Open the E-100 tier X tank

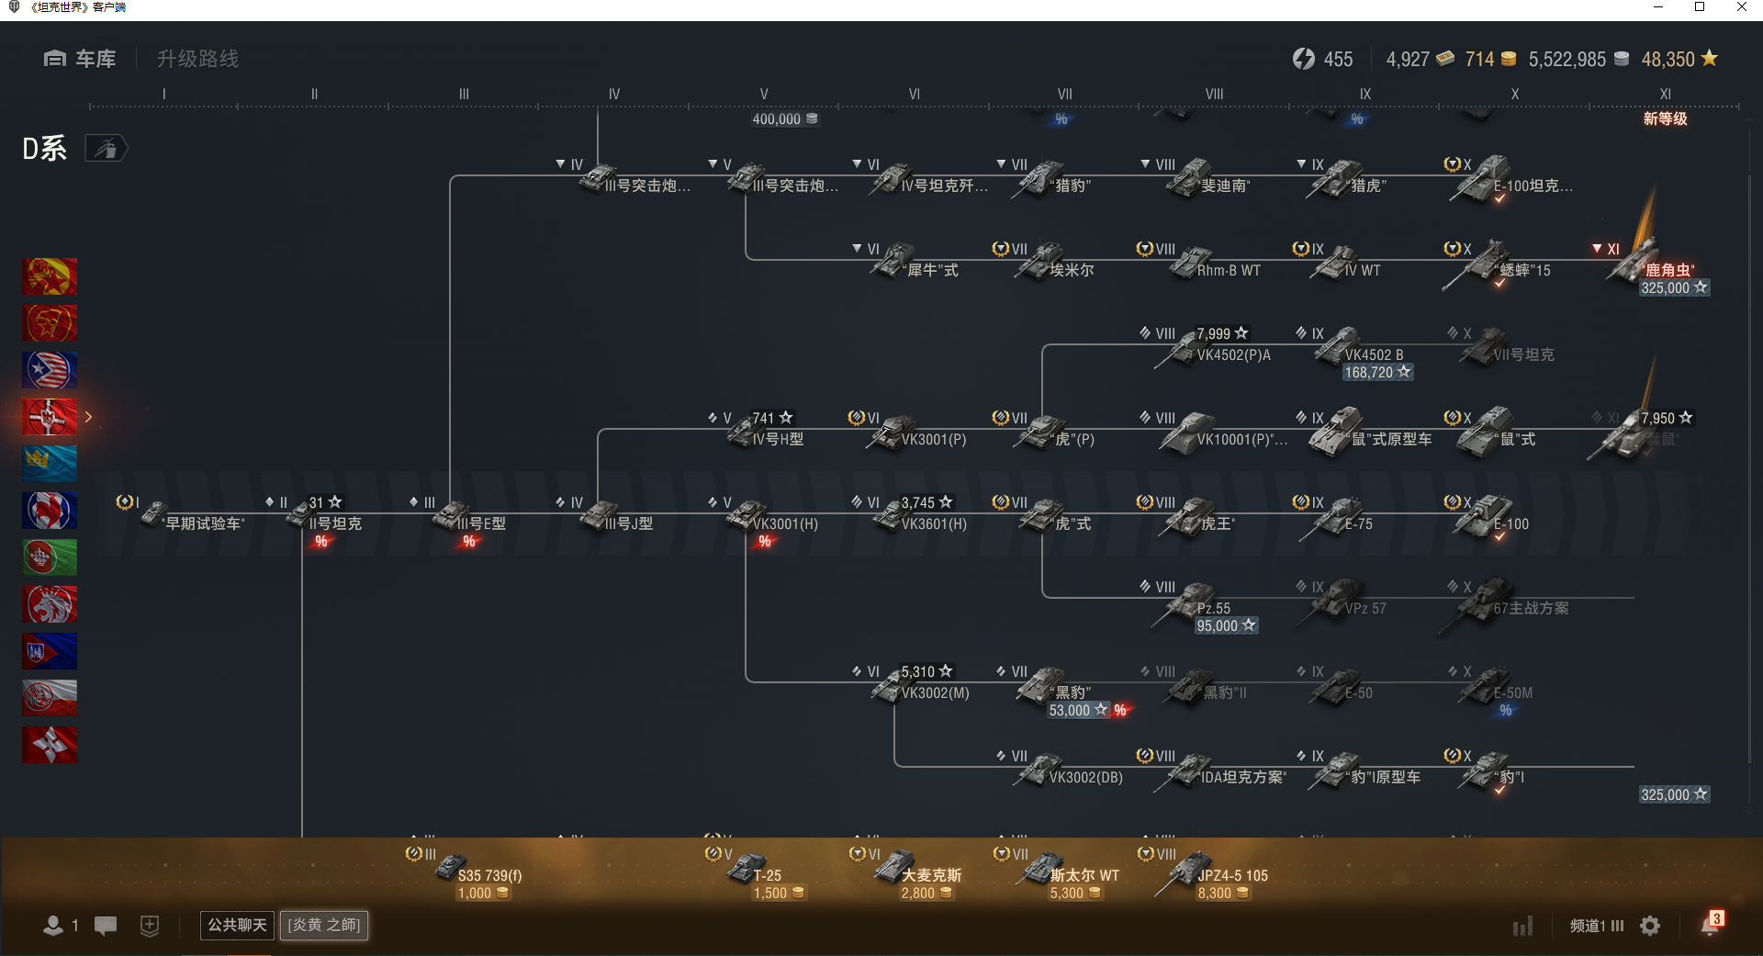1489,518
